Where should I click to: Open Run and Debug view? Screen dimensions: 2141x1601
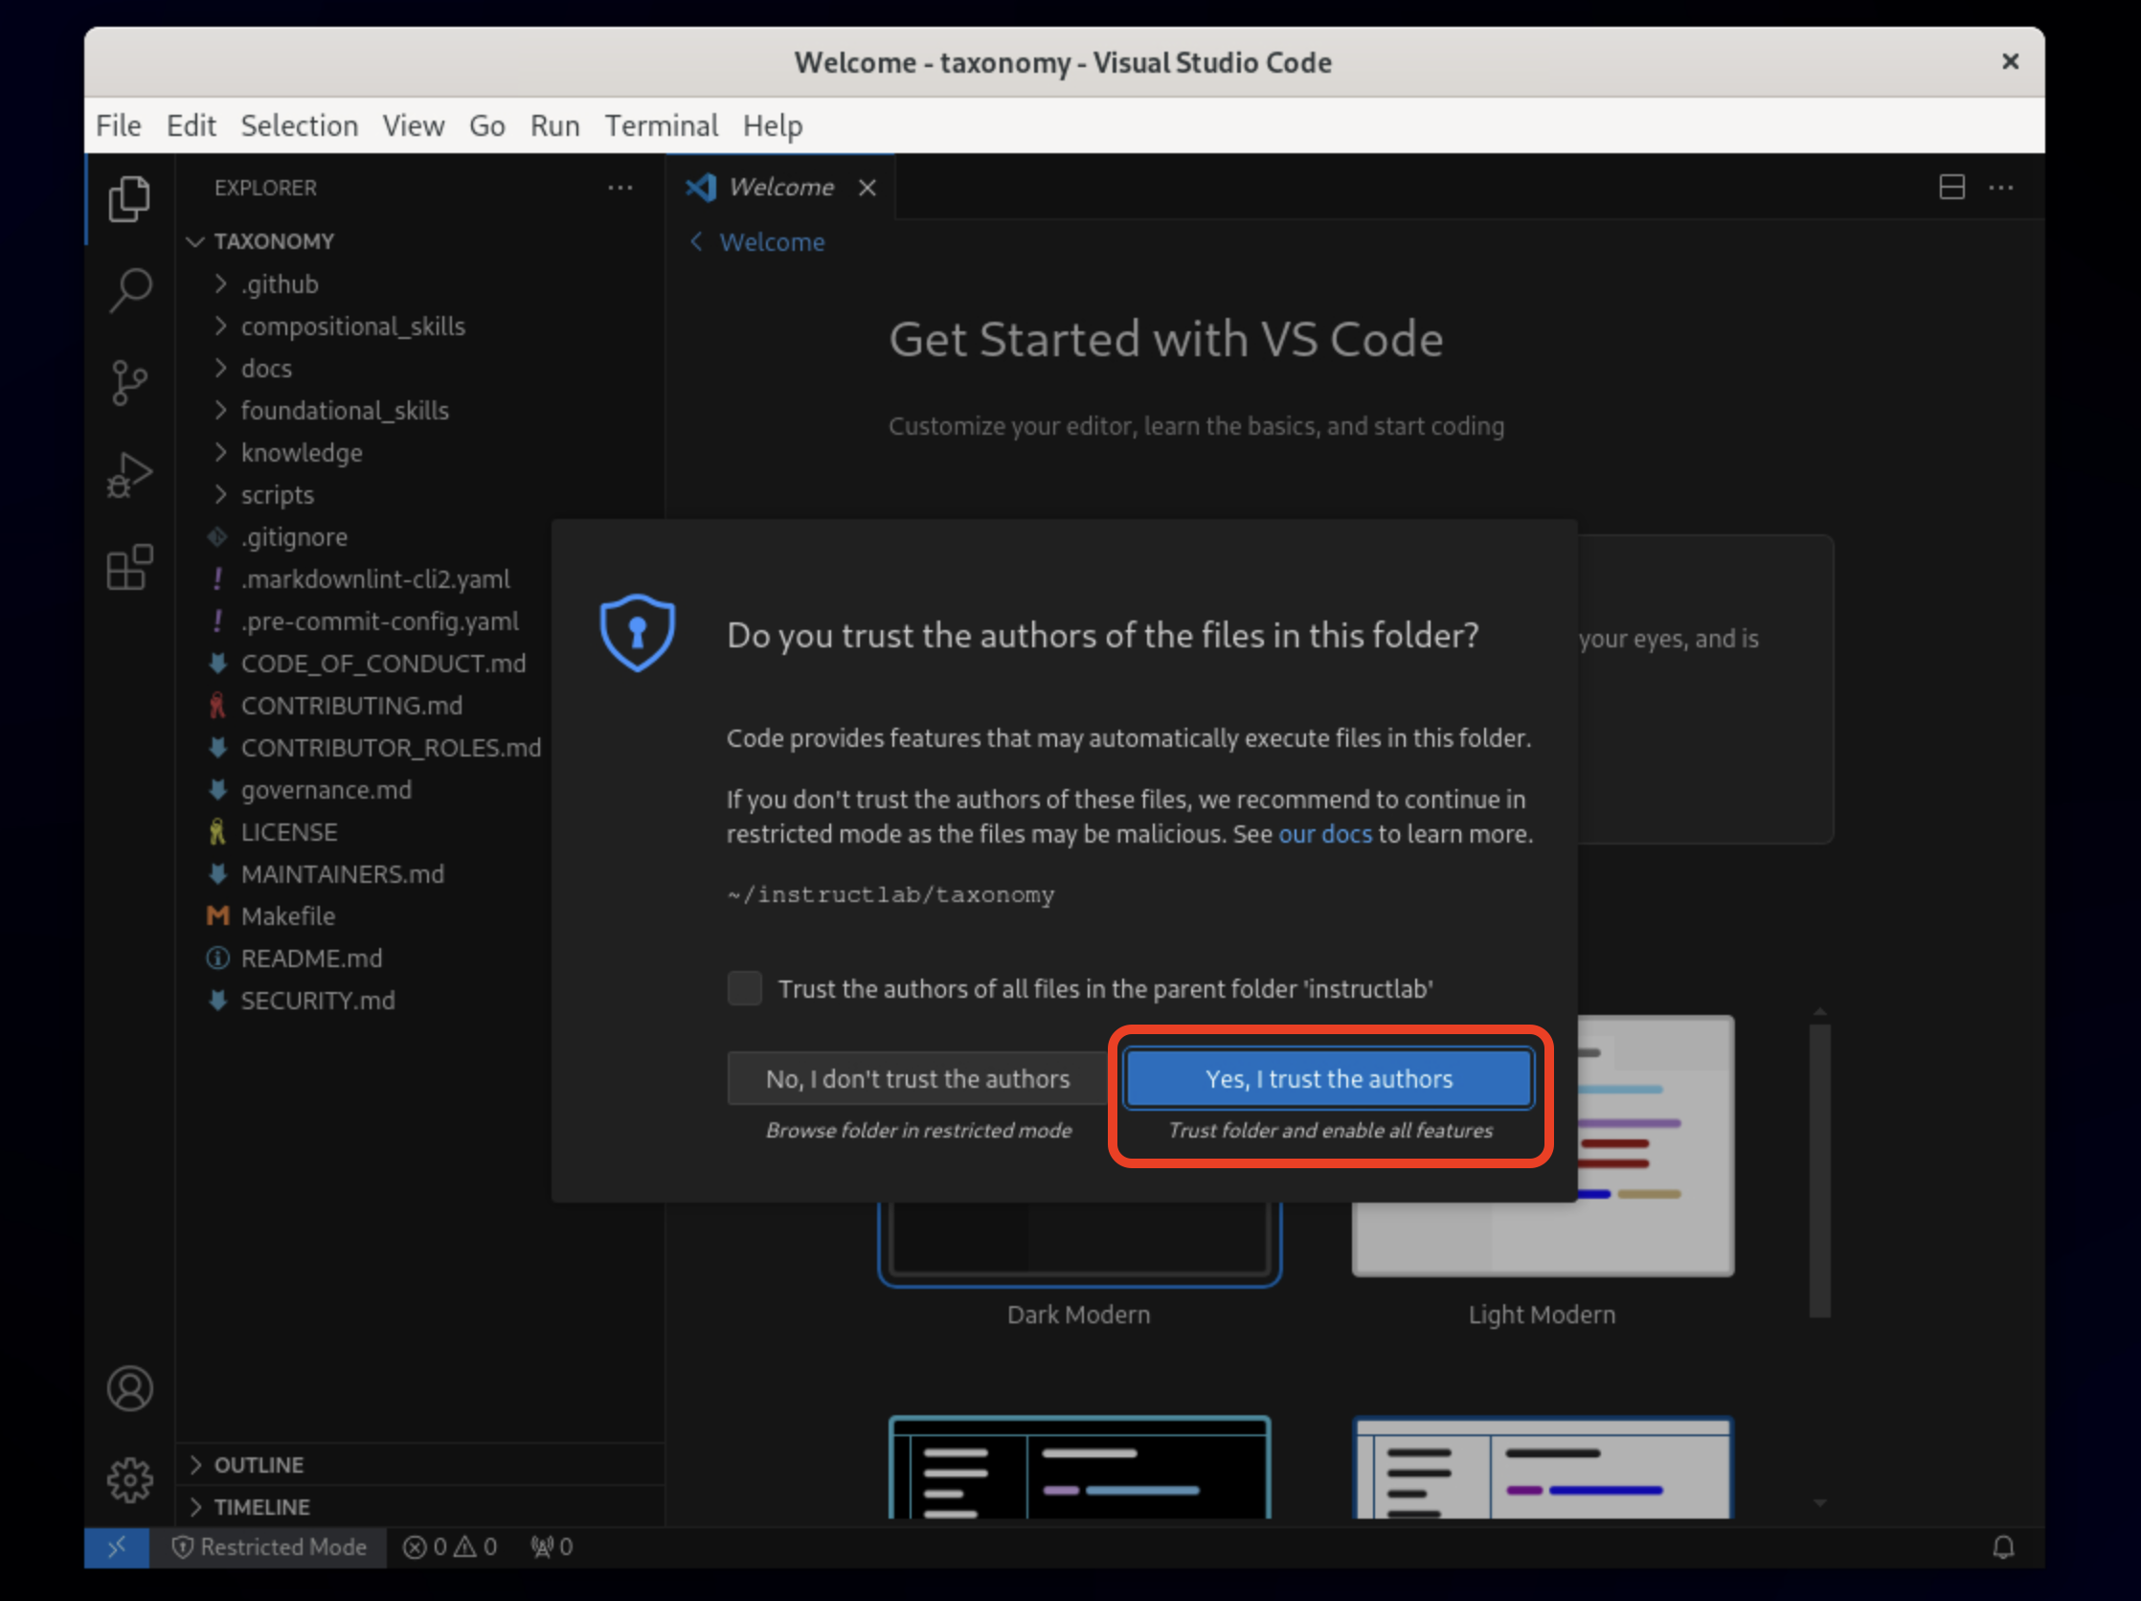(x=129, y=474)
